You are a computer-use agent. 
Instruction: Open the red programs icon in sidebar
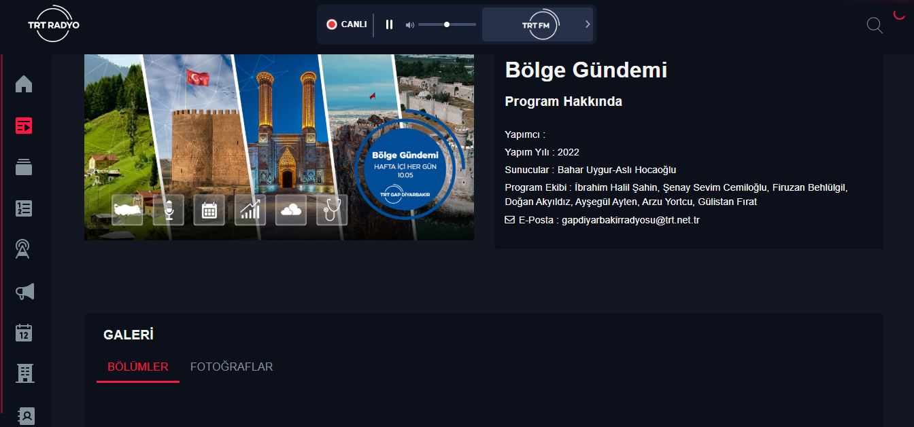click(x=24, y=126)
